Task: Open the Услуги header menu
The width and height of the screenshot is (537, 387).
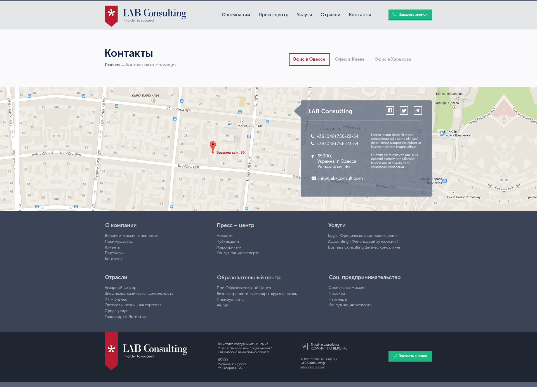Action: pyautogui.click(x=304, y=15)
